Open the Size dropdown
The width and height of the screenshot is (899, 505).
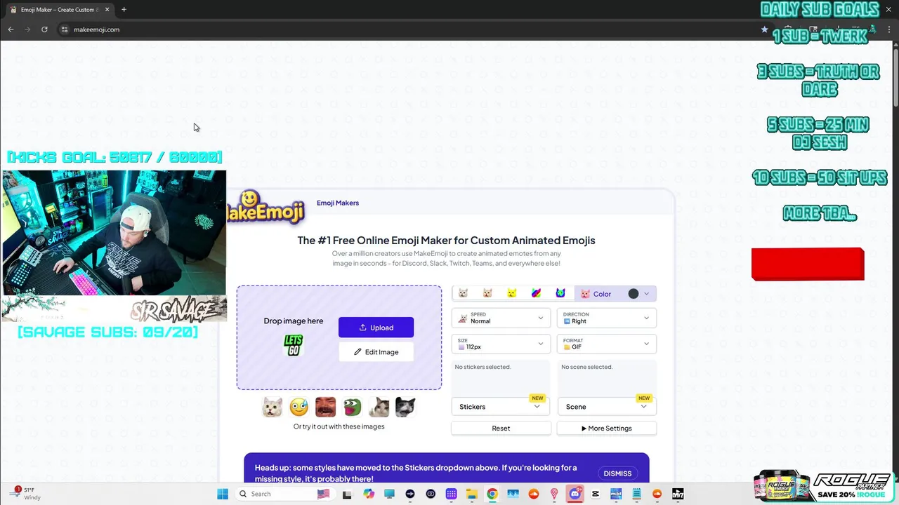coord(501,344)
